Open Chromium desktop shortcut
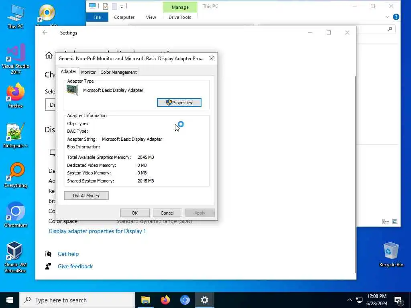This screenshot has height=308, width=411. click(16, 215)
